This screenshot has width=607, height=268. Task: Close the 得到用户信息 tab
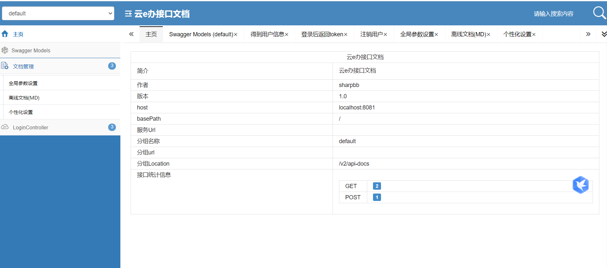(287, 35)
